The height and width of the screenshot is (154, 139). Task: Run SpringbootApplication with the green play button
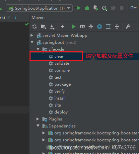[79, 8]
